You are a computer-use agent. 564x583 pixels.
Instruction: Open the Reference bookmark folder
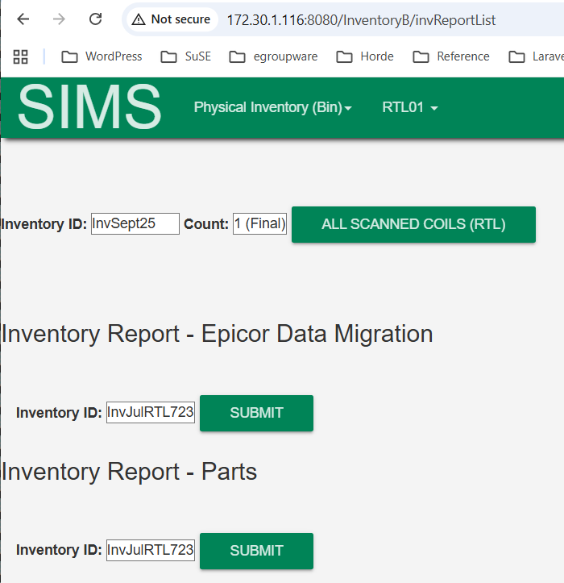tap(451, 56)
